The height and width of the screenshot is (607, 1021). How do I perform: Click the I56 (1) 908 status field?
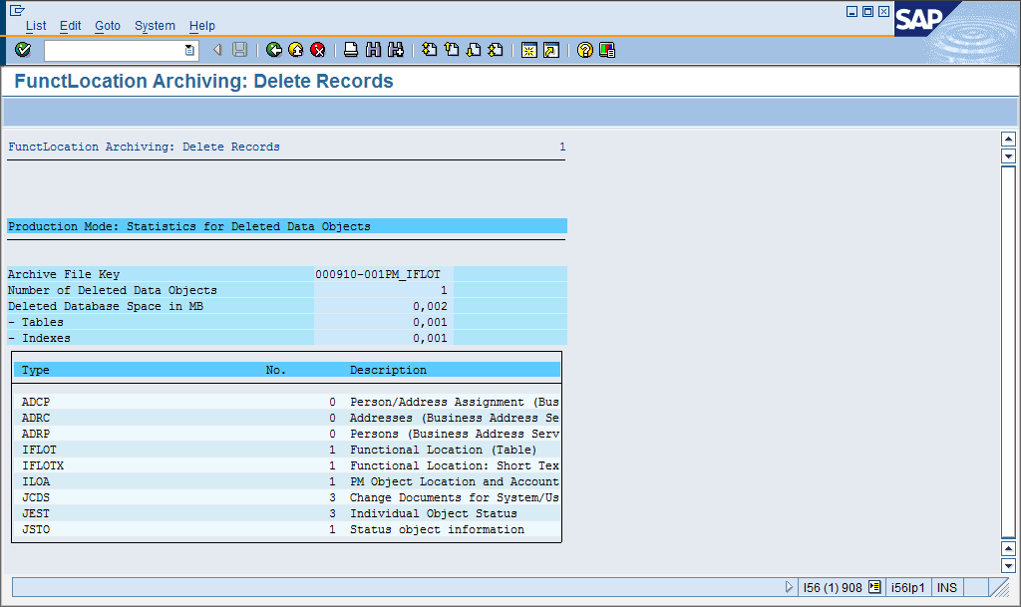pyautogui.click(x=833, y=587)
